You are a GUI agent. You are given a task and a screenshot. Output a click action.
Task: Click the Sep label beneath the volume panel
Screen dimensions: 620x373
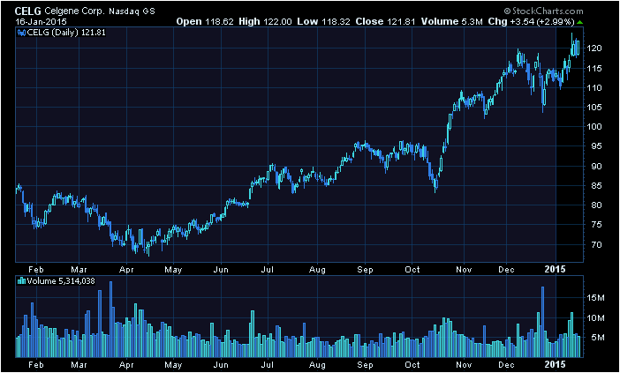(365, 364)
